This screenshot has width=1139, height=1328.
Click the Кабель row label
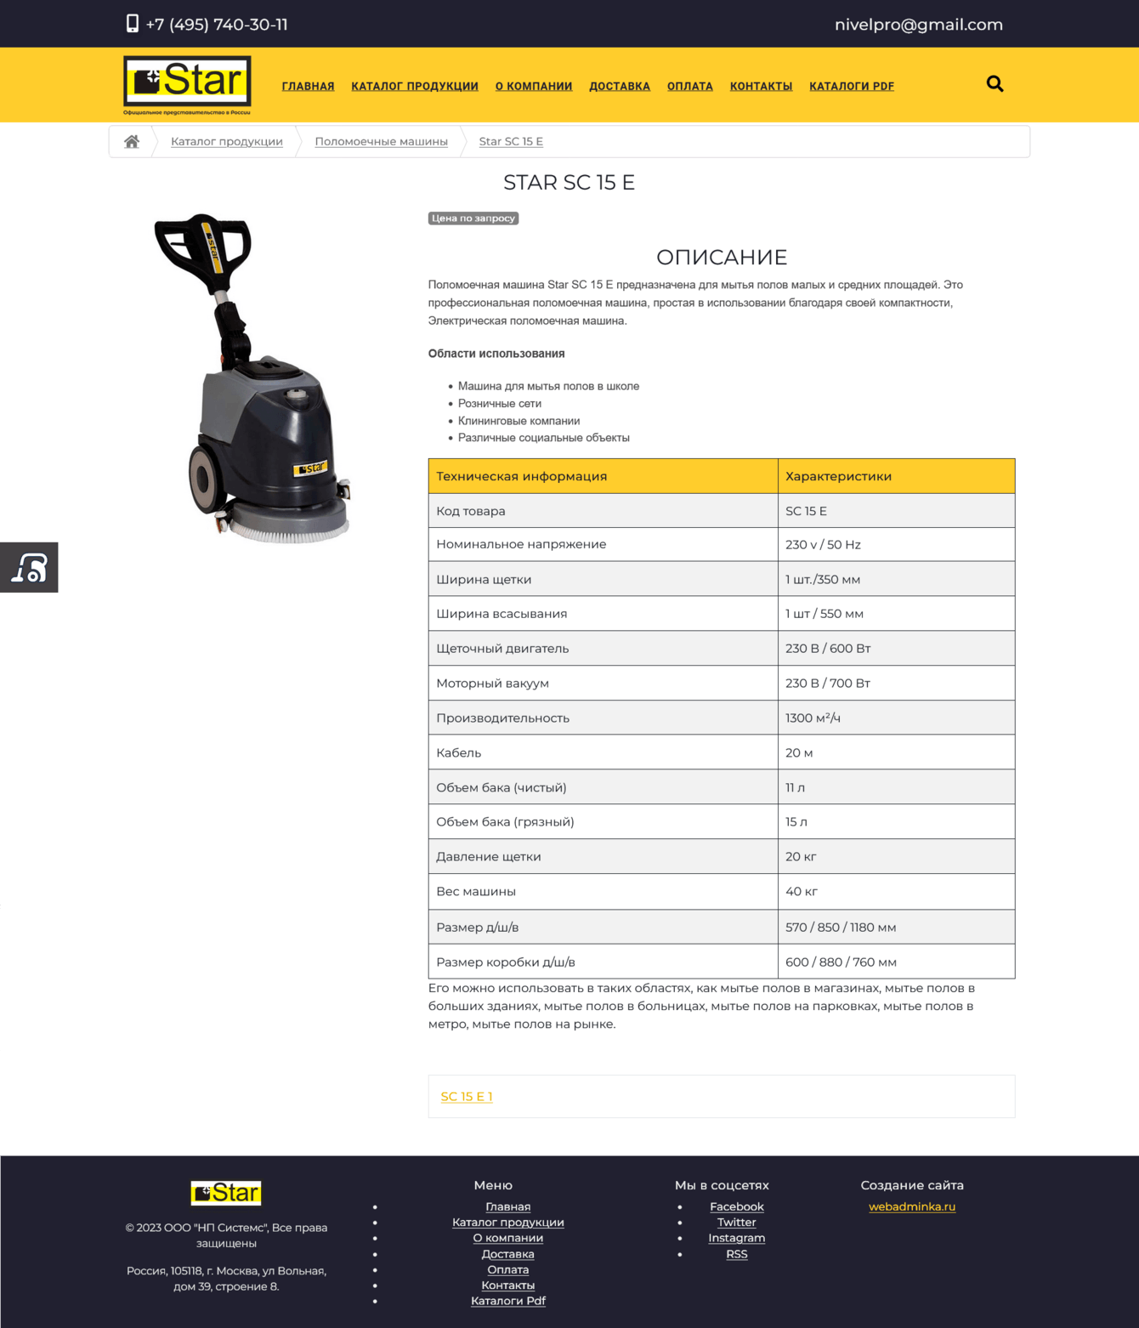459,753
